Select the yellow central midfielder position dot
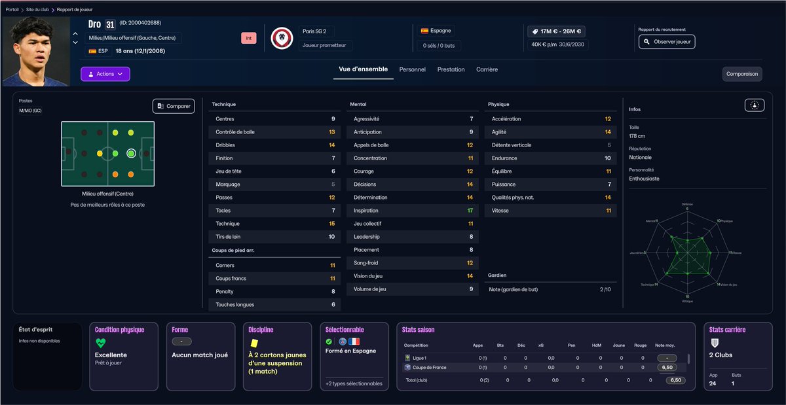Viewport: 786px width, 405px height. click(x=100, y=154)
